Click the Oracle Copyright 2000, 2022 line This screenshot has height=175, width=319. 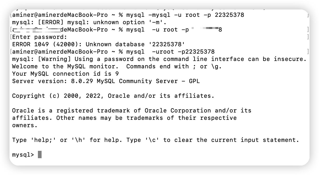[113, 96]
